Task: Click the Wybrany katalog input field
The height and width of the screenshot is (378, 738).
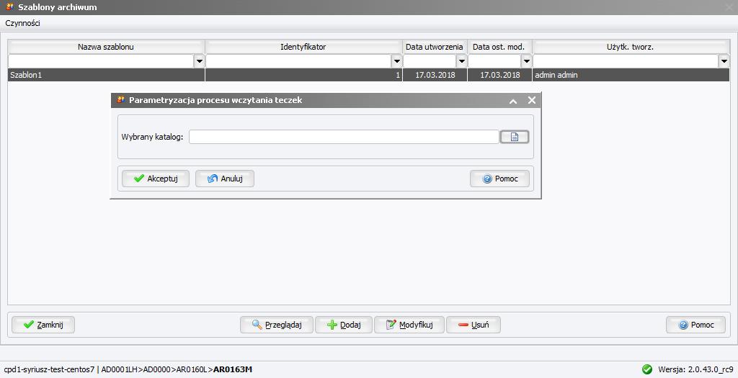Action: click(344, 137)
